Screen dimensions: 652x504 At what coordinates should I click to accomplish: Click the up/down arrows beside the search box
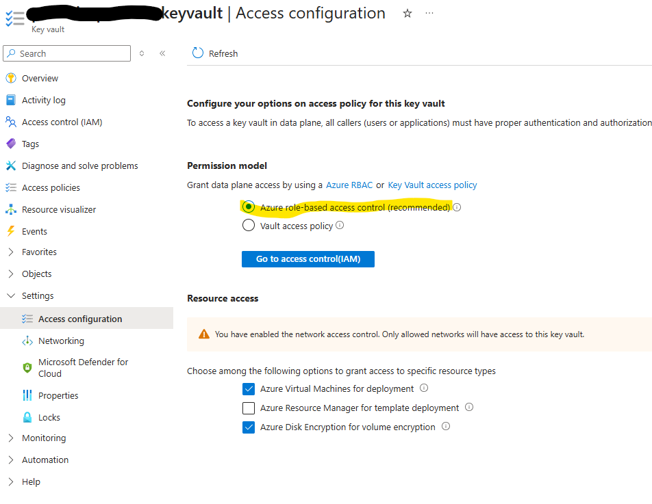point(142,53)
